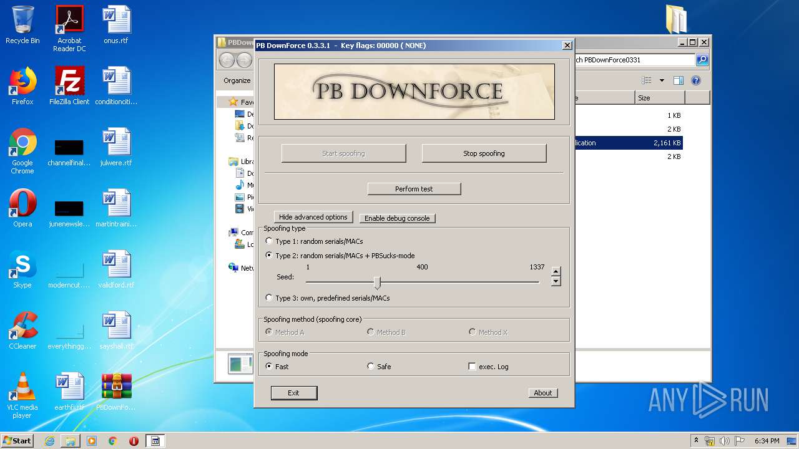Open Organize menu in Explorer
The height and width of the screenshot is (449, 799).
(x=237, y=80)
